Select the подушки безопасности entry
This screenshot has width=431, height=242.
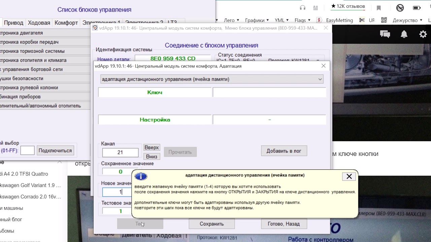pos(45,78)
